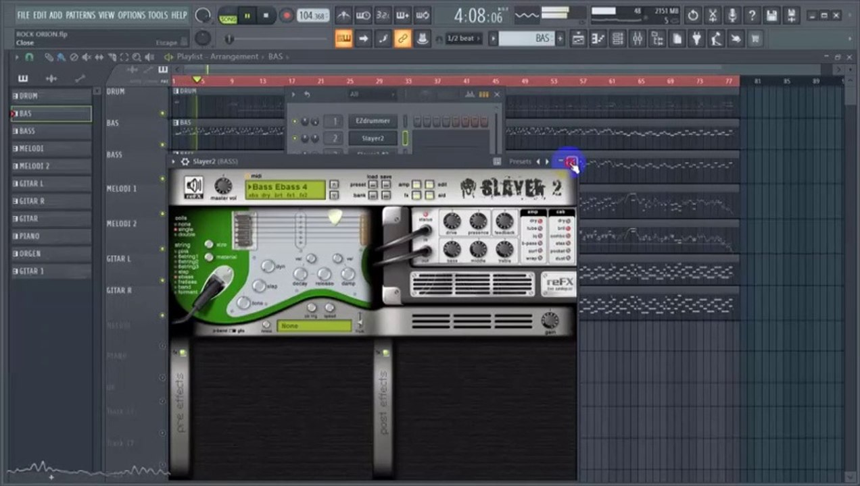Open the channel rack All filter dropdown
Viewport: 860px width, 486px height.
tap(371, 94)
